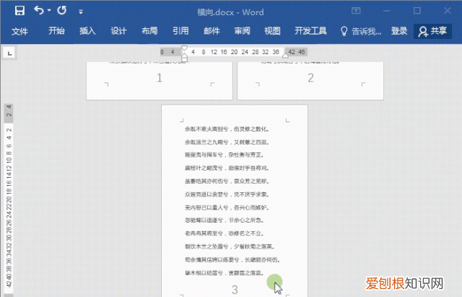The image size is (462, 297).
Task: Click the line starting 擥木根以结茝兮
Action: point(225,273)
